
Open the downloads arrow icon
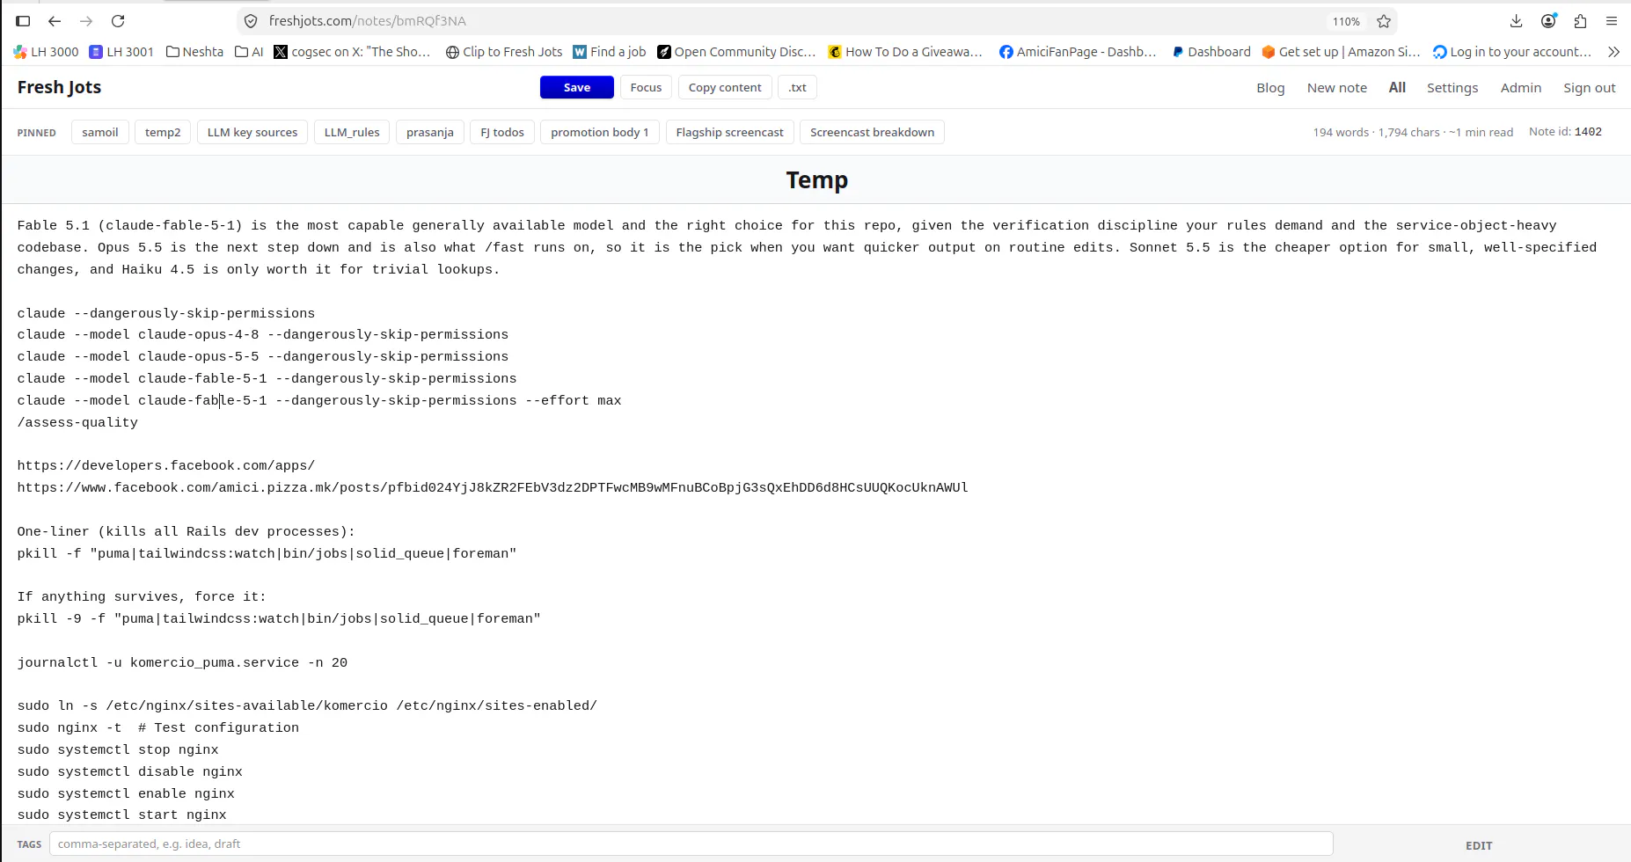1516,21
